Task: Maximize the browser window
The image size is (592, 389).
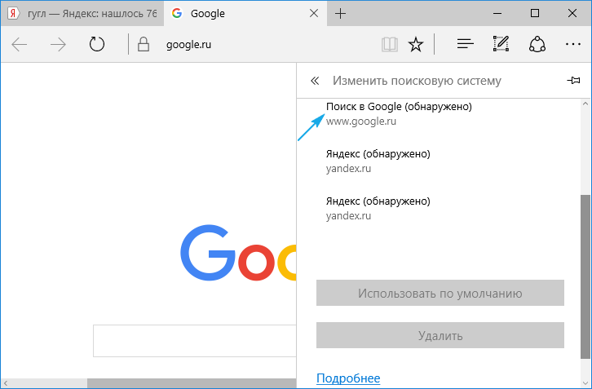Action: (535, 13)
